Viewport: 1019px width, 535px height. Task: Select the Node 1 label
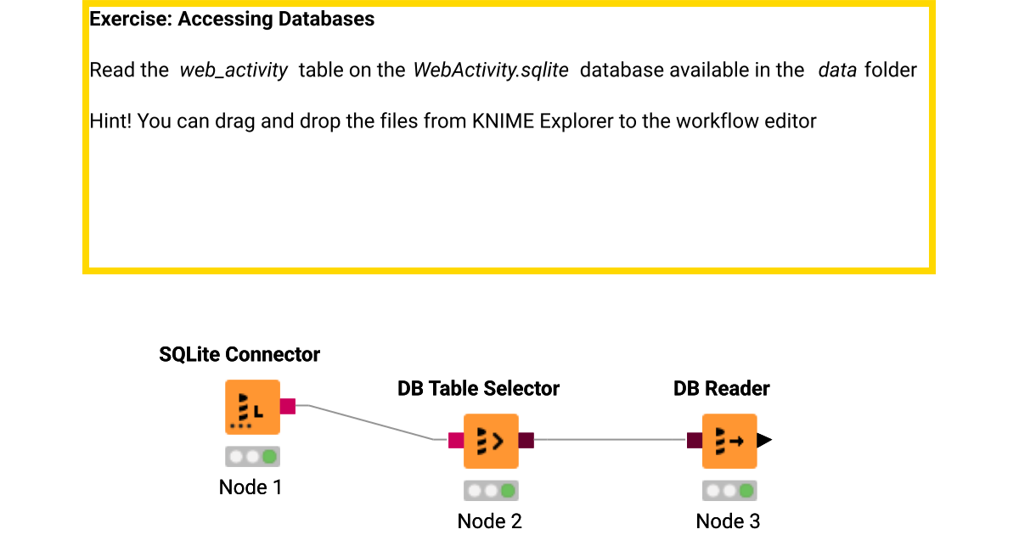[x=251, y=487]
